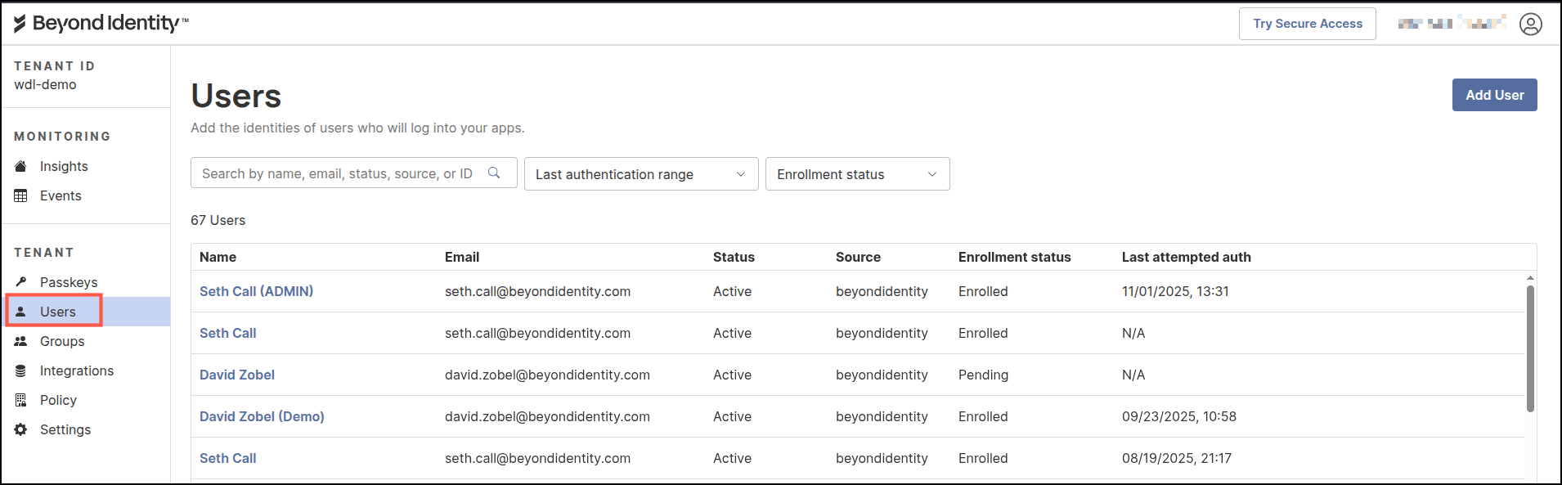Open the David Zobel (Demo) user link
Viewport: 1562px width, 485px height.
[262, 416]
